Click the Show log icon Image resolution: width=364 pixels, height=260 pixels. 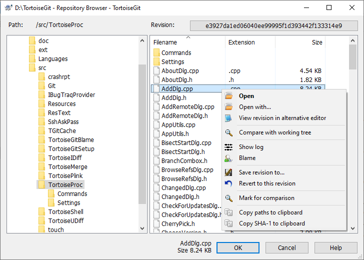228,147
